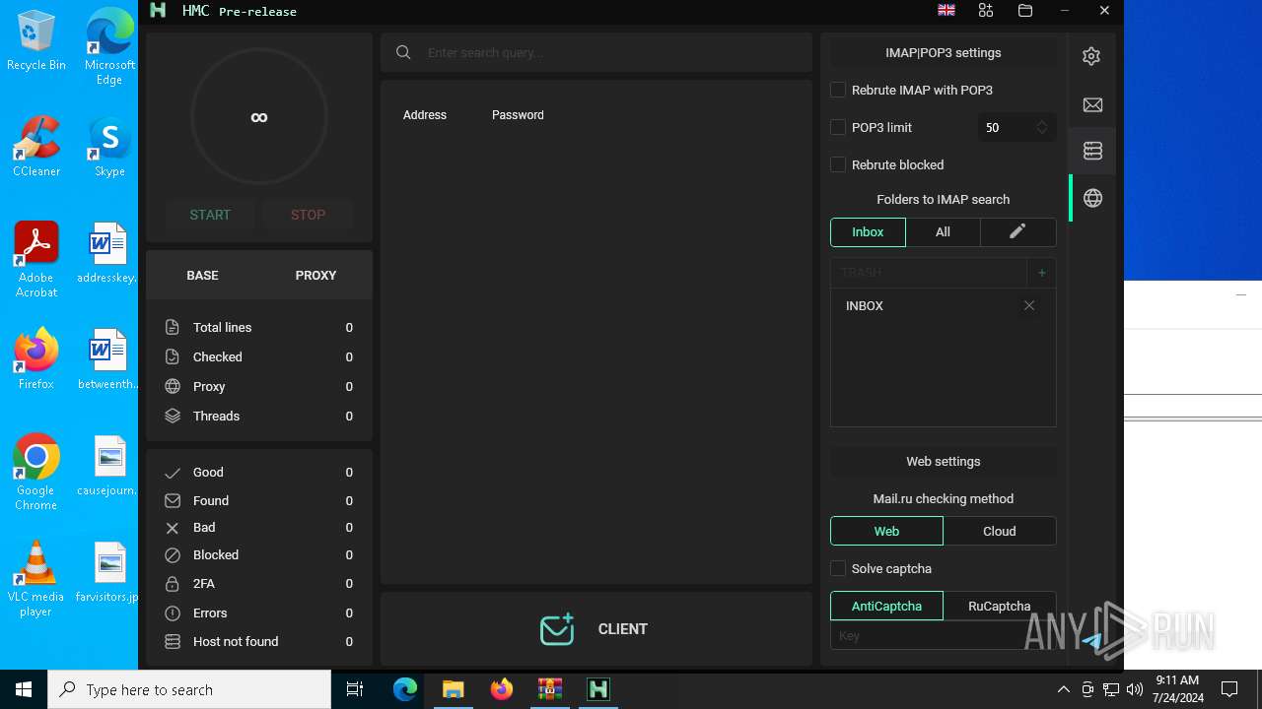The image size is (1262, 709).
Task: Remove INBOX folder with X icon
Action: pos(1028,305)
